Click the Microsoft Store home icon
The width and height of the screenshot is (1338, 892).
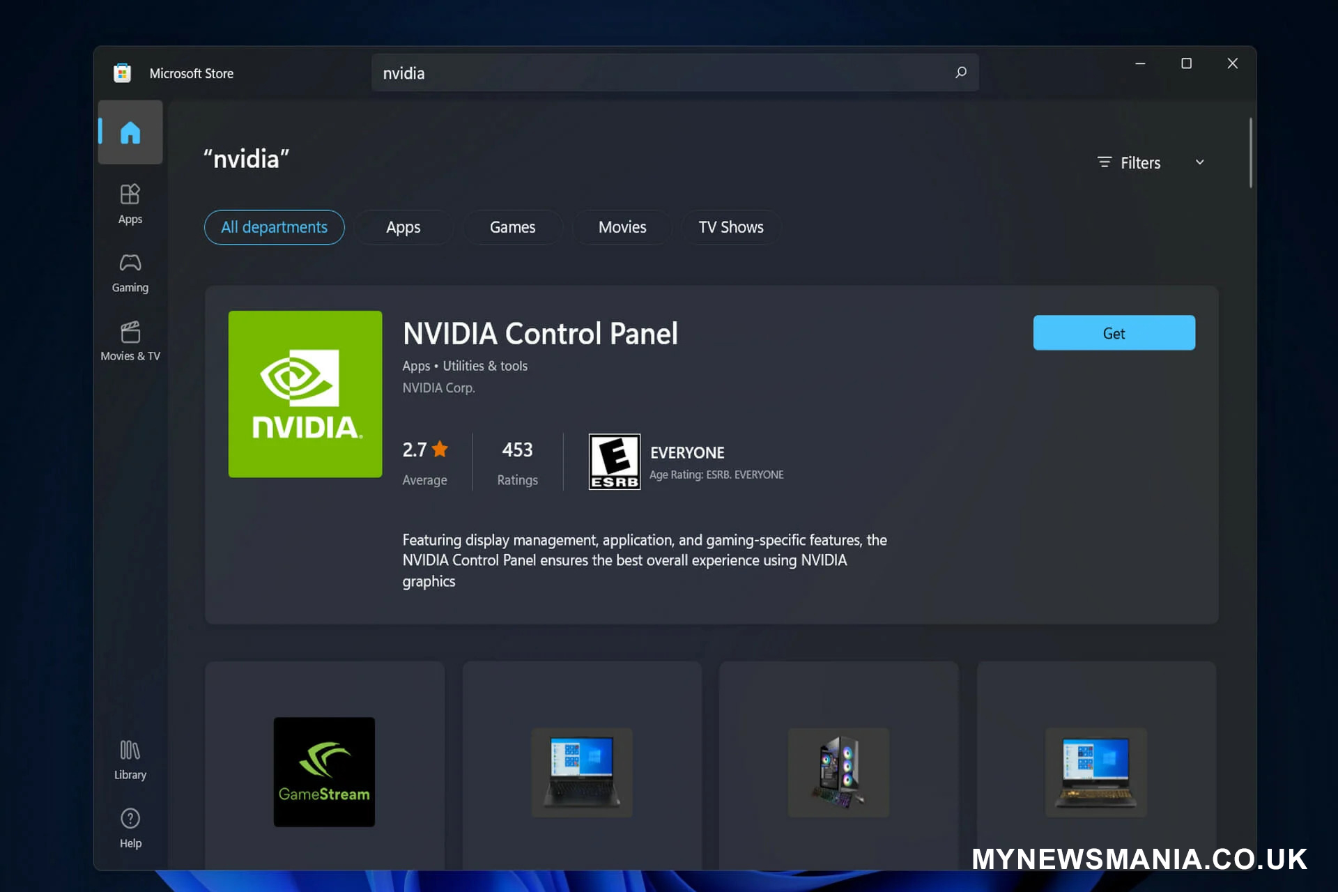[x=130, y=132]
